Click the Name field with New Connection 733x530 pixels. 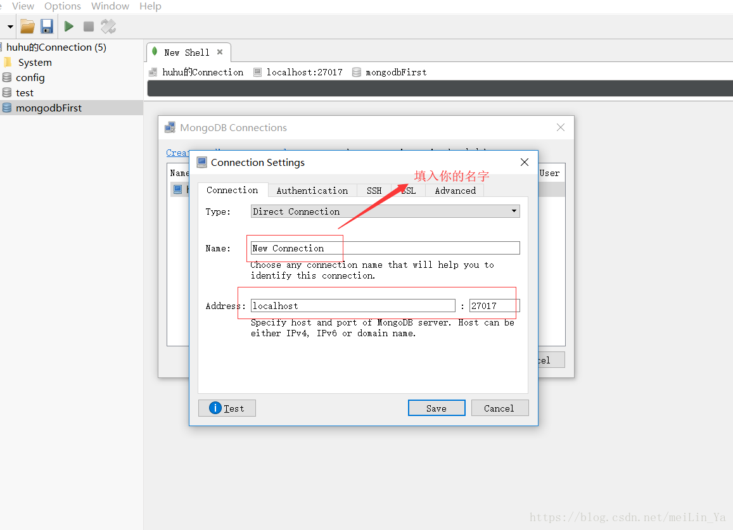point(385,248)
